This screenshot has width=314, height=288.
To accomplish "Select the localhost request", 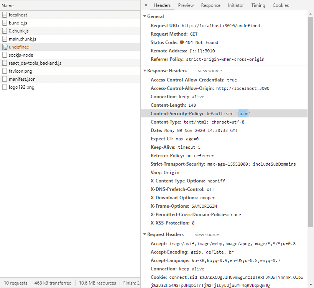I will [x=70, y=15].
